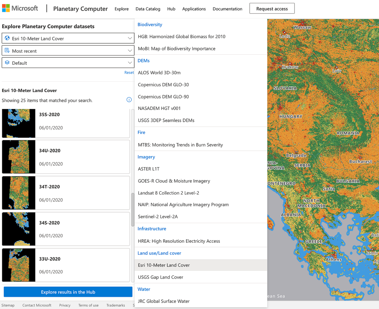The image size is (379, 309).
Task: Select Sentinel-2 Level-2A dataset
Action: pyautogui.click(x=201, y=217)
